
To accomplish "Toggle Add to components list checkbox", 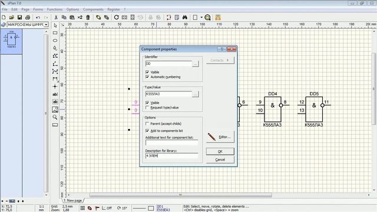I will point(147,131).
